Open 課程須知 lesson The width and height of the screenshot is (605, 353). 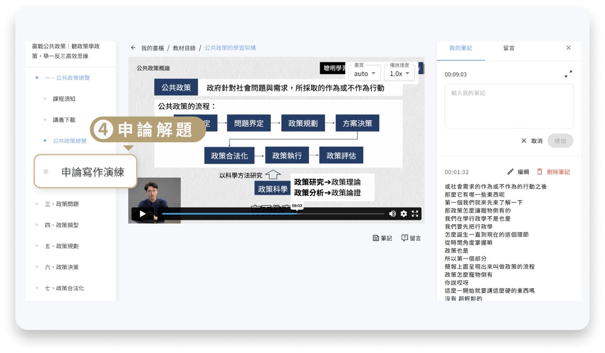tap(64, 99)
